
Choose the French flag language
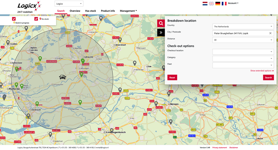(x=224, y=3)
